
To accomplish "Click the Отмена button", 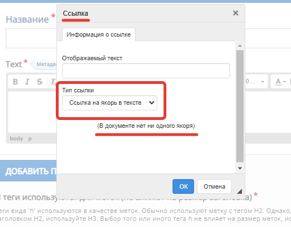I will coord(214,186).
